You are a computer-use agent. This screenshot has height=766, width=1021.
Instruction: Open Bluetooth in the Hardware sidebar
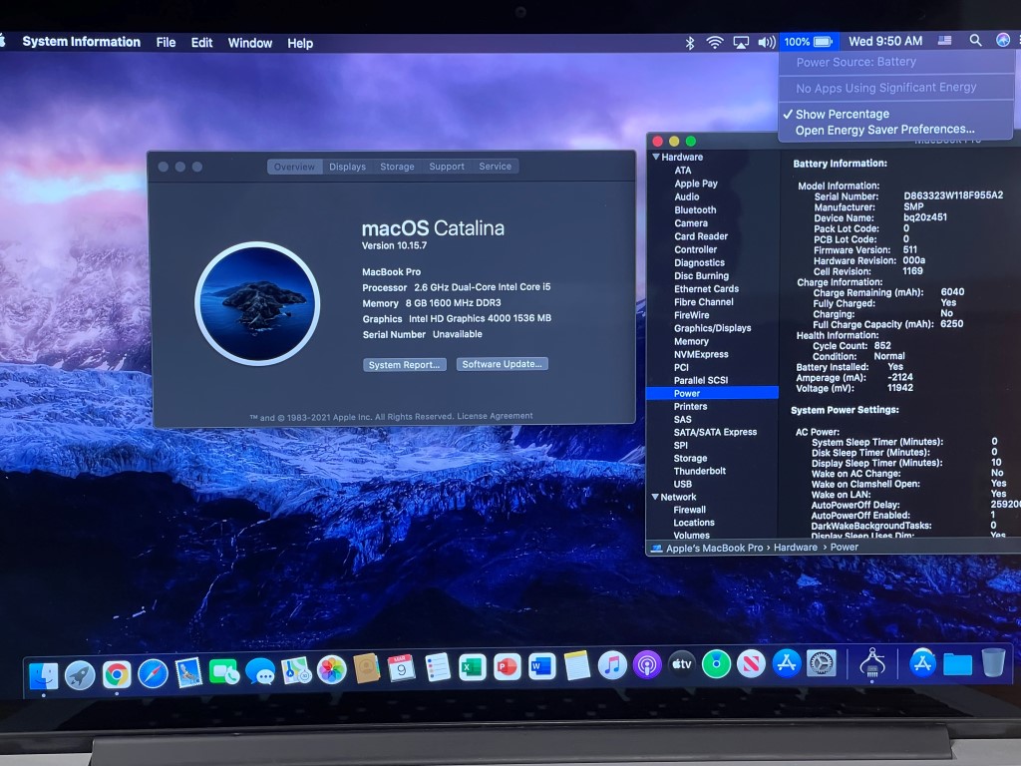point(694,209)
